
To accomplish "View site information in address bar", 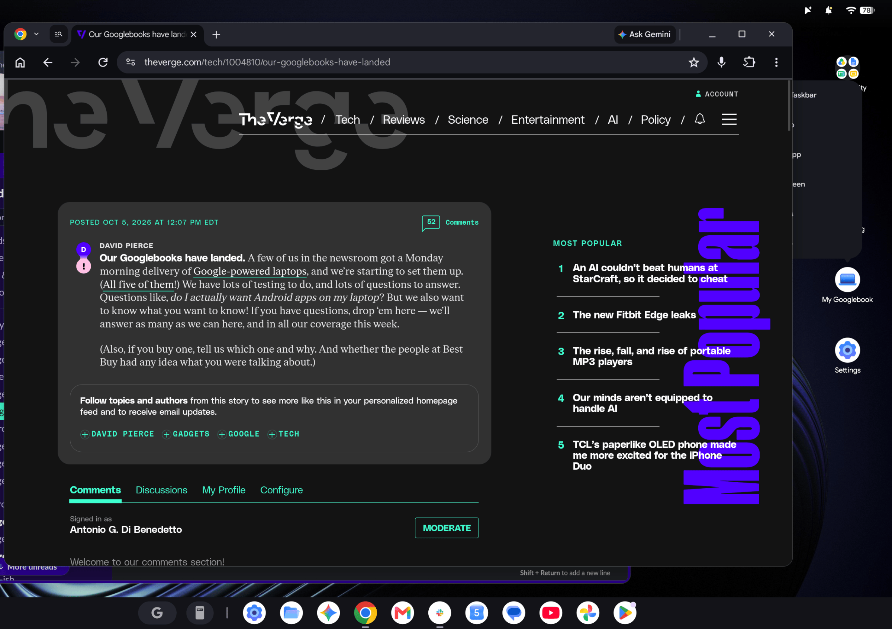I will click(x=131, y=62).
